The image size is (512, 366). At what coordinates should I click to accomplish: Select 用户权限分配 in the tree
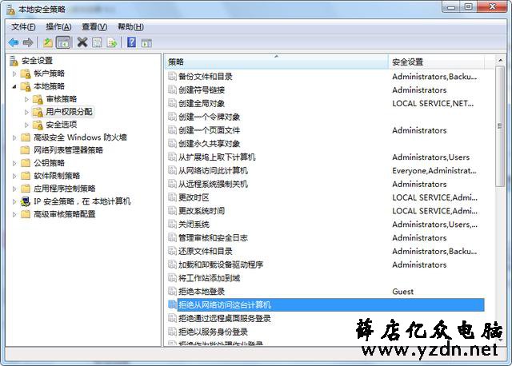tap(69, 112)
